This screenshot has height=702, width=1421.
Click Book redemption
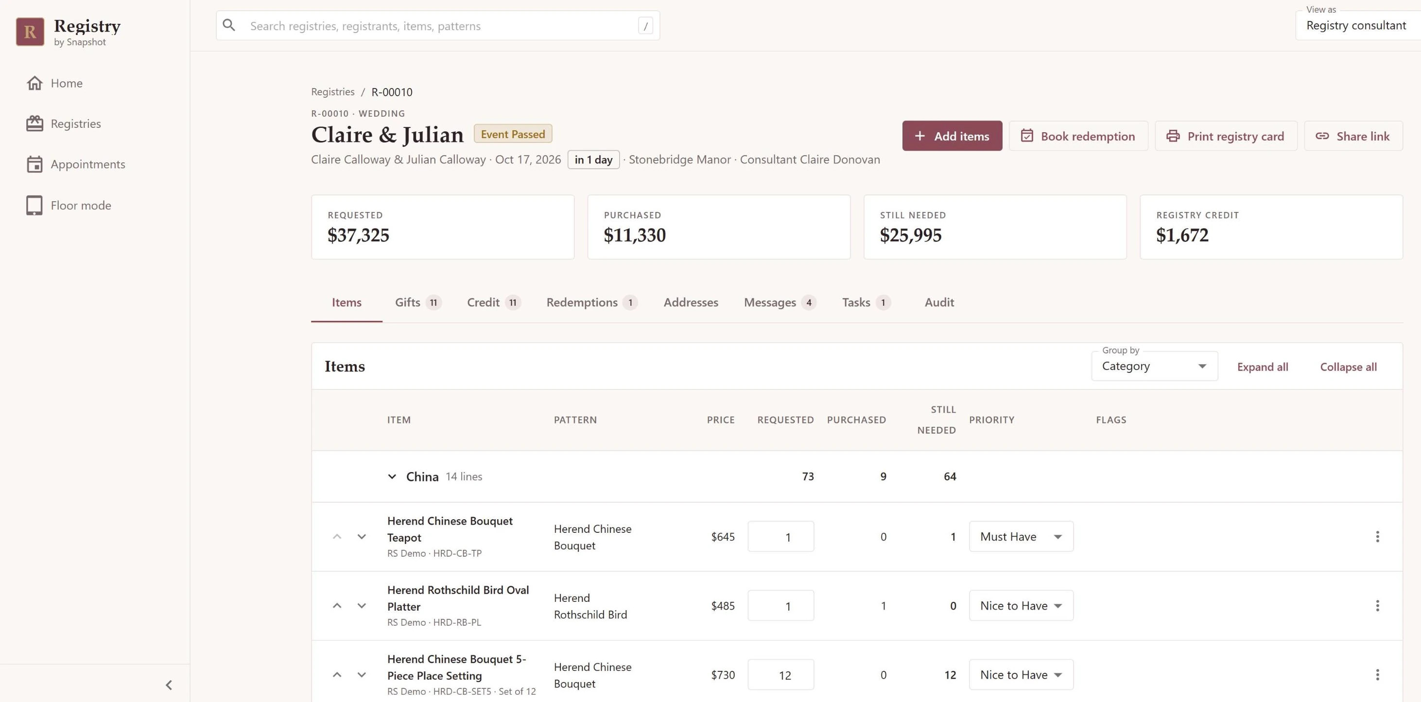coord(1078,136)
